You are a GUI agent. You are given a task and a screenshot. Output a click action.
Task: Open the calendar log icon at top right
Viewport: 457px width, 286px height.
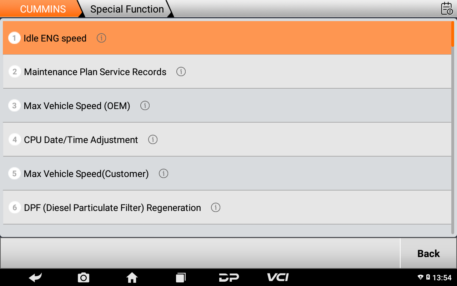[x=447, y=9]
